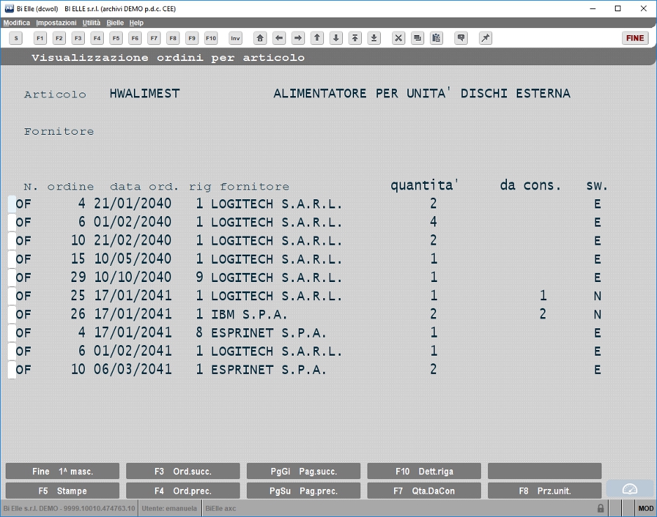Click the copy icon in toolbar
657x517 pixels.
pos(417,38)
